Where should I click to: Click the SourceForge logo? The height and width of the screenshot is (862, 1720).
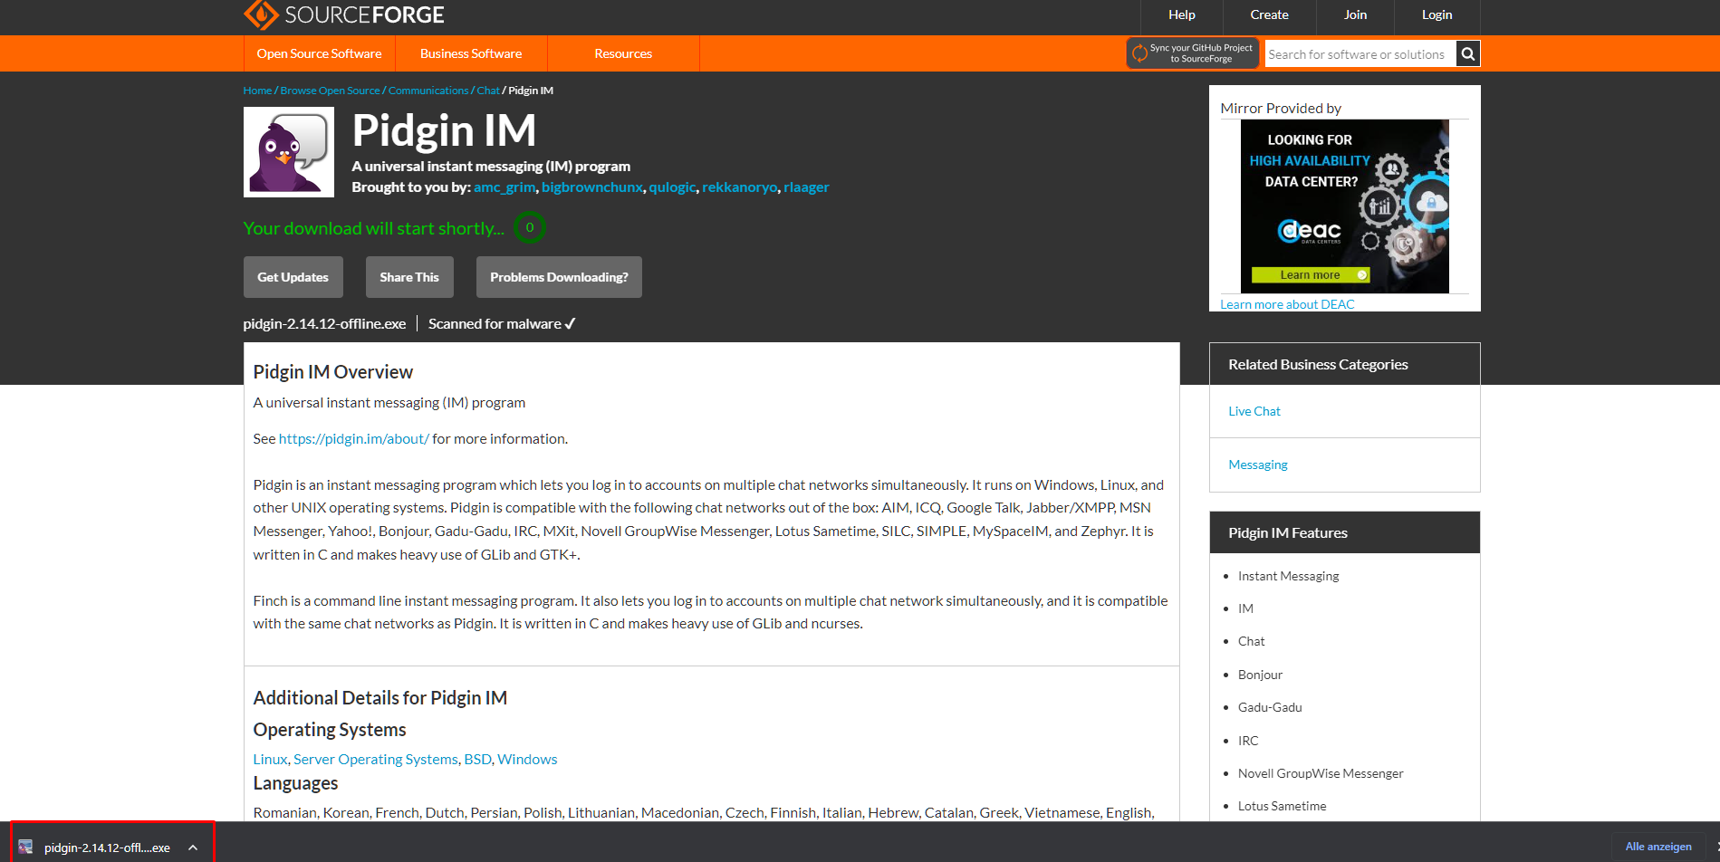(344, 14)
